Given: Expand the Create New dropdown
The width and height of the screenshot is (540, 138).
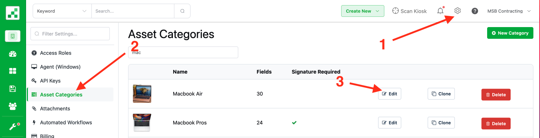Looking at the screenshot, I should click(363, 11).
